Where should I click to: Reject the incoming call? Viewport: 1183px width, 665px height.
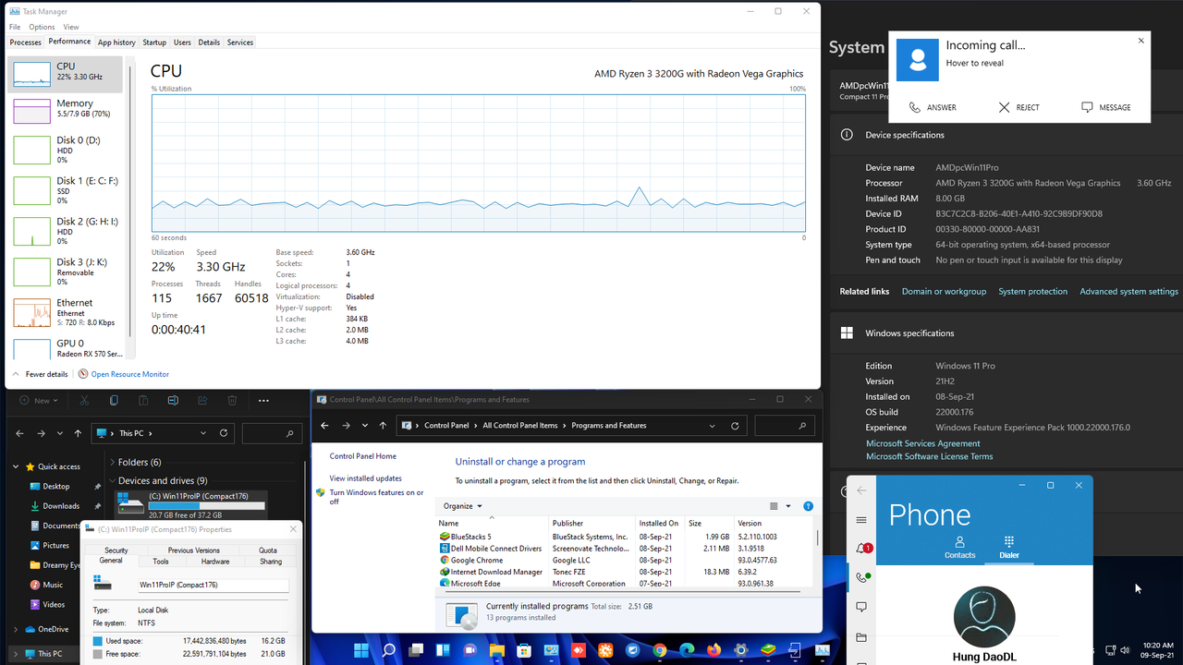click(x=1018, y=107)
